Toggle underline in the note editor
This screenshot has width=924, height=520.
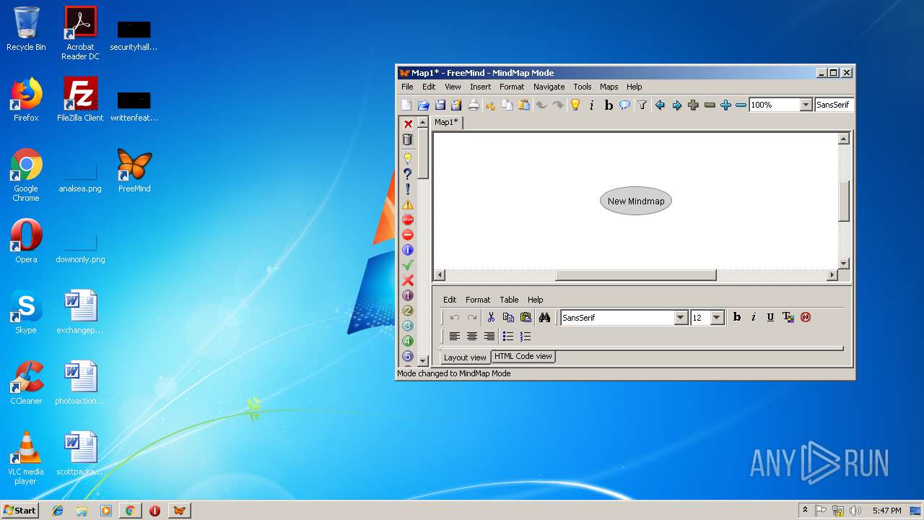tap(770, 317)
